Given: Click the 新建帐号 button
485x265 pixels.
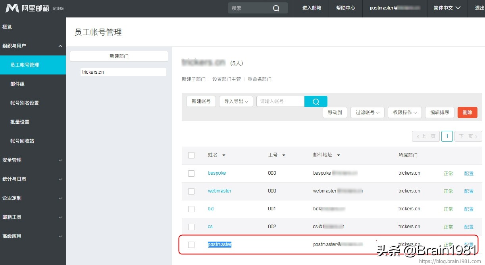Looking at the screenshot, I should tap(201, 101).
